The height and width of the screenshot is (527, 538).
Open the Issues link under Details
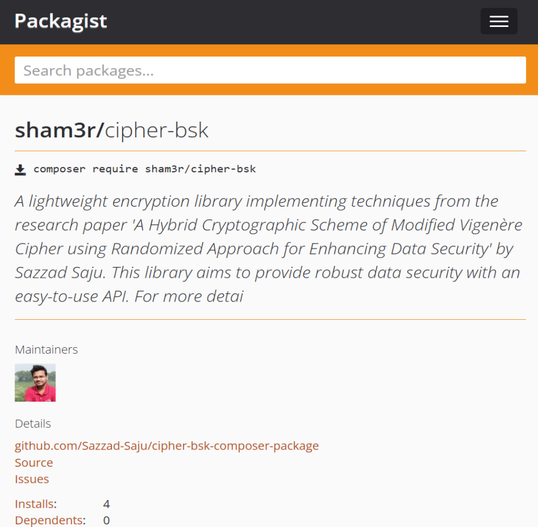pyautogui.click(x=32, y=479)
